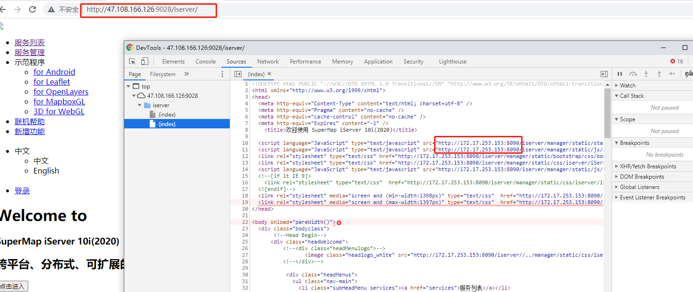Open the Network tab
The height and width of the screenshot is (292, 693).
tap(268, 62)
